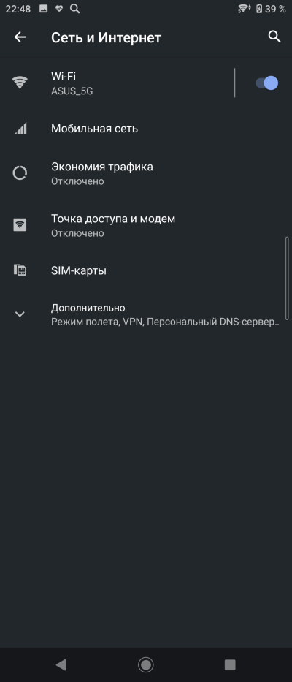Open SIM-карты settings
This screenshot has width=292, height=682.
click(x=146, y=270)
